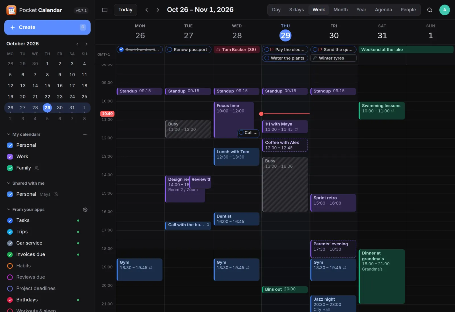Image resolution: width=455 pixels, height=312 pixels.
Task: Open the user avatar menu
Action: [444, 10]
